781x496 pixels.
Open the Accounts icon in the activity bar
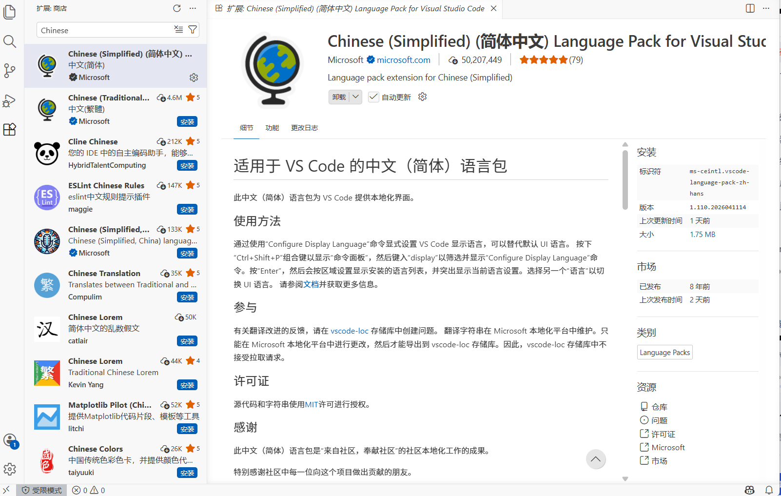pyautogui.click(x=10, y=440)
